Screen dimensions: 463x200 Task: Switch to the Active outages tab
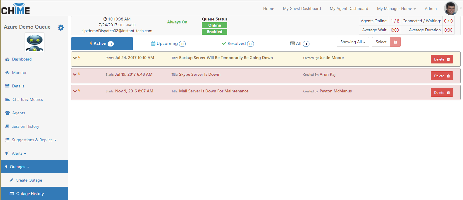(x=102, y=44)
